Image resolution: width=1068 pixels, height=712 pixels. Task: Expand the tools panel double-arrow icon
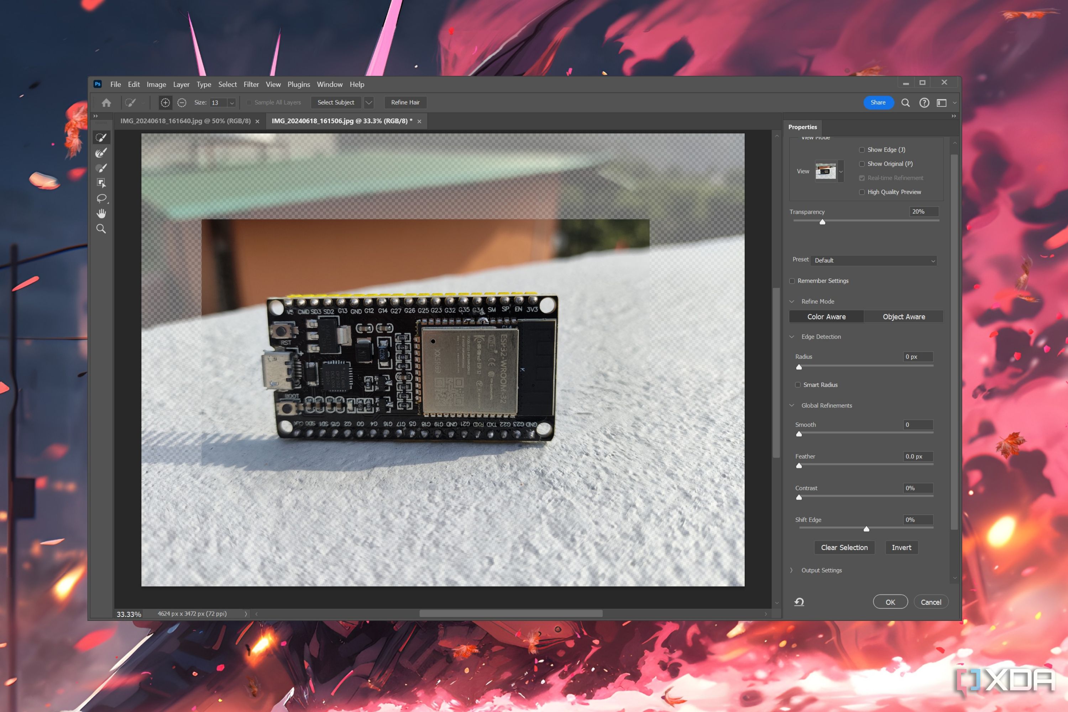coord(95,116)
